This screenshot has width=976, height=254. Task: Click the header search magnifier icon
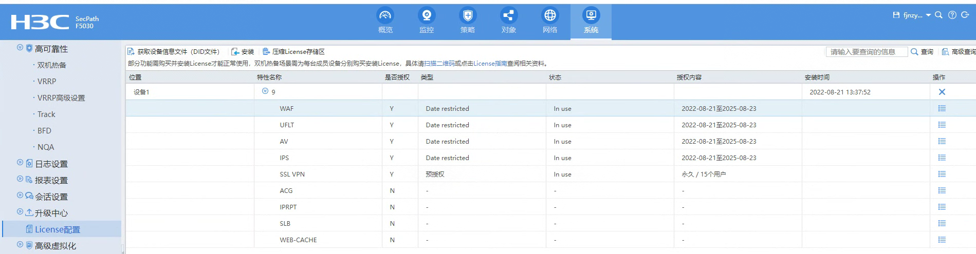938,15
